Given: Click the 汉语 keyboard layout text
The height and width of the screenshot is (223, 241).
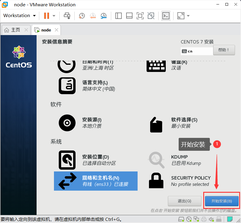Looking at the screenshot, I should point(176,68).
